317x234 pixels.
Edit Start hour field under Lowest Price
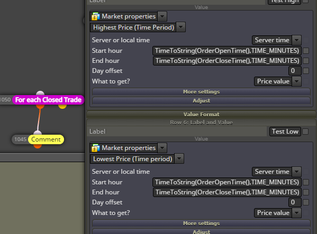pos(227,182)
